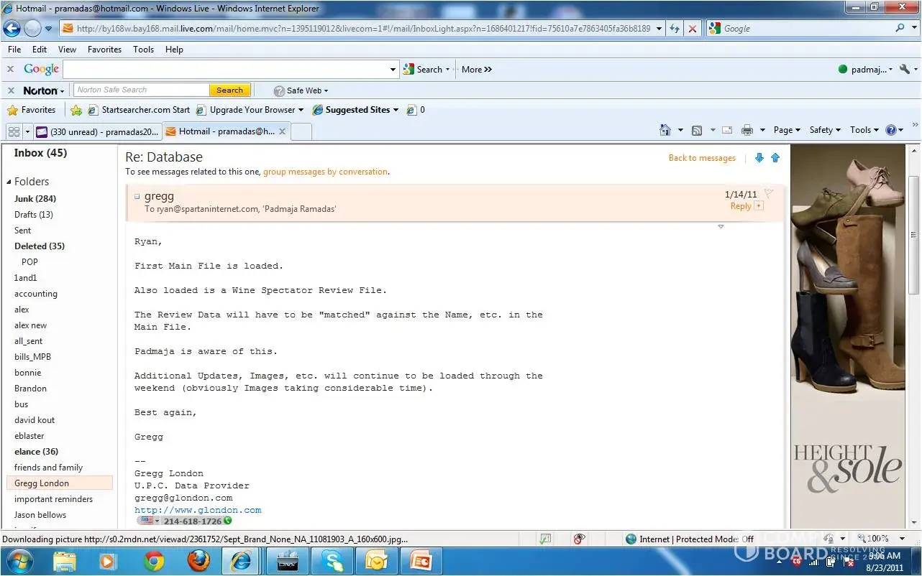Click the RSS feeds icon

(696, 130)
